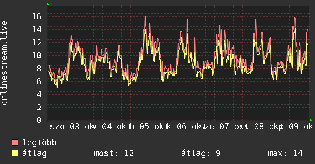Click the x-axis date label 09
Screen dimensions: 315x164
click(294, 127)
